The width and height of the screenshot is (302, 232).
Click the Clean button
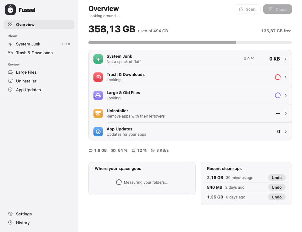click(277, 9)
